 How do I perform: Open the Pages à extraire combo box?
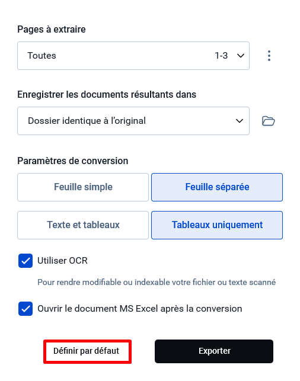point(133,56)
